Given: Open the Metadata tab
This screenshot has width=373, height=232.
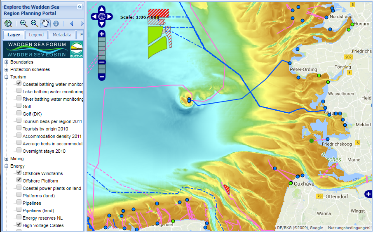Looking at the screenshot, I should pos(62,35).
